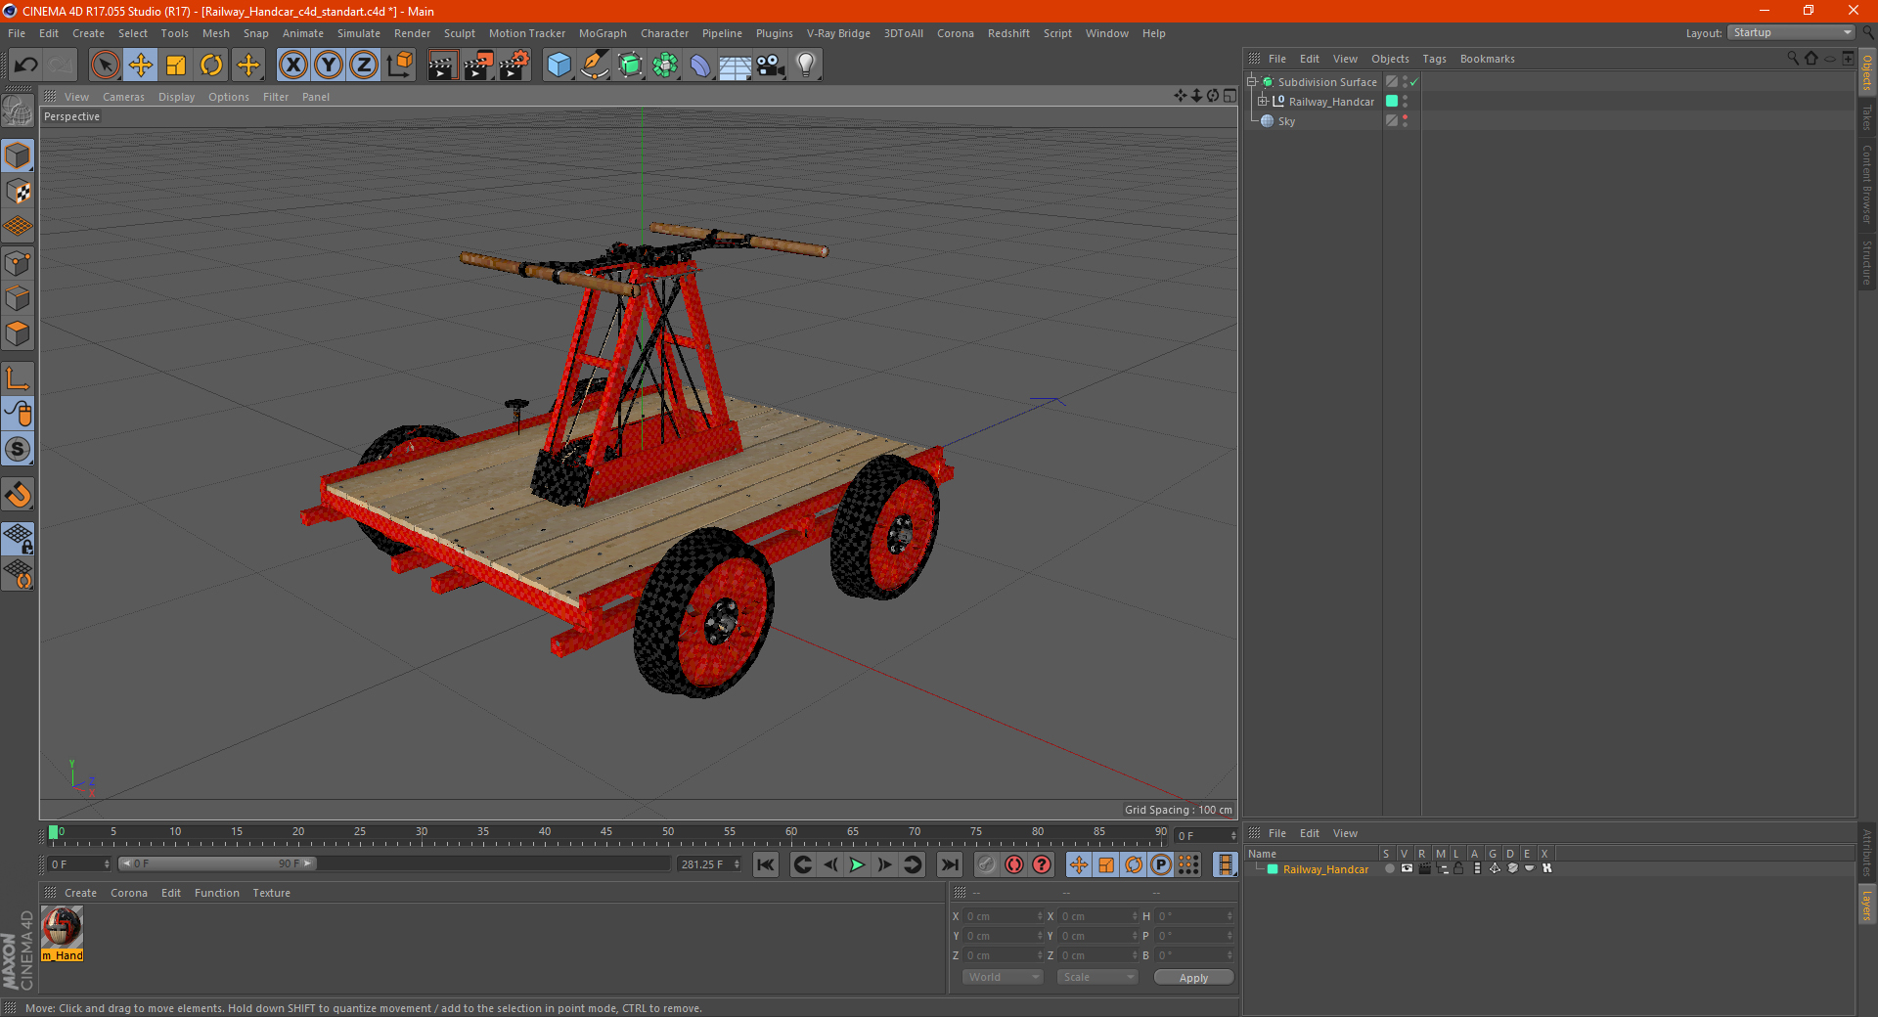
Task: Open the Scale mode dropdown
Action: pos(1097,977)
